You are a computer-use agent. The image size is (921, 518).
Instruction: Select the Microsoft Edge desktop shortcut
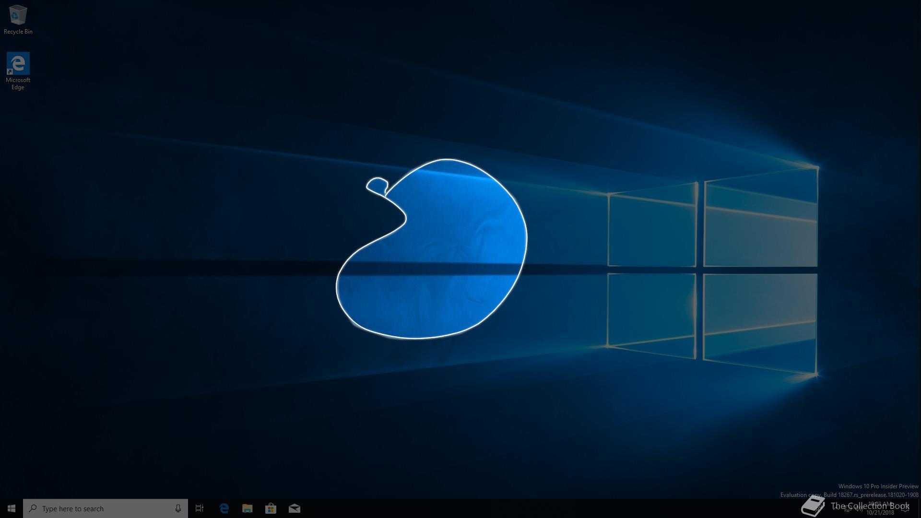pyautogui.click(x=18, y=71)
